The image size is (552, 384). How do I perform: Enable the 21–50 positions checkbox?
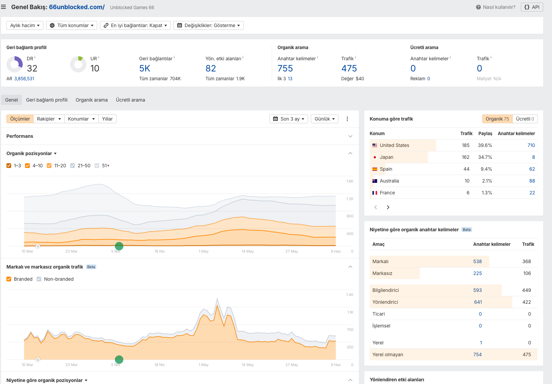coord(73,166)
